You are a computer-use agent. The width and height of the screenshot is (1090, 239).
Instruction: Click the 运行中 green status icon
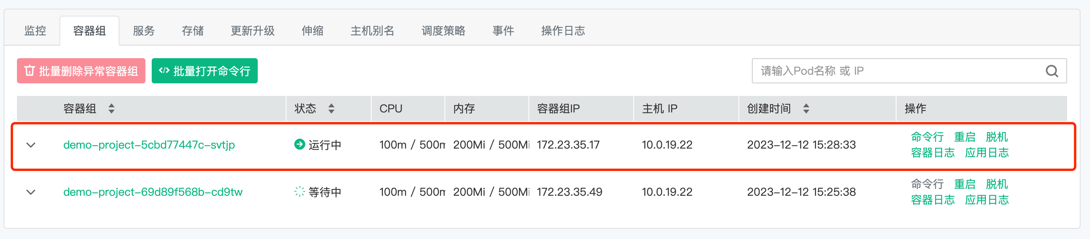[x=299, y=144]
